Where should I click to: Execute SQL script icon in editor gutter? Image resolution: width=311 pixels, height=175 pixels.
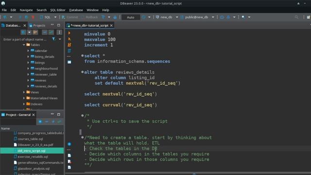point(69,45)
